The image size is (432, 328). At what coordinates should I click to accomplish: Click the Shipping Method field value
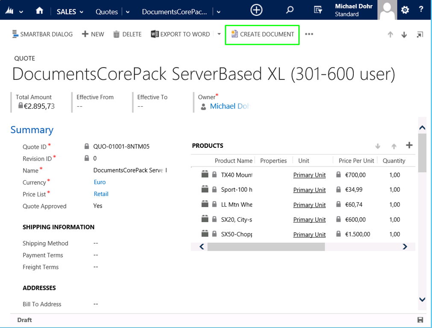(x=96, y=243)
